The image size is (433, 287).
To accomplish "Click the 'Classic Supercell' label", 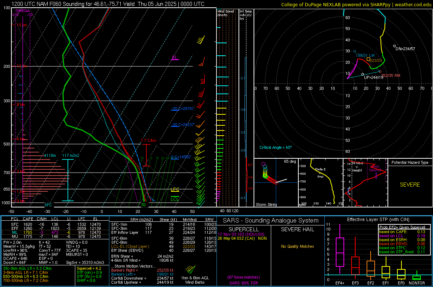I will 375,168.
